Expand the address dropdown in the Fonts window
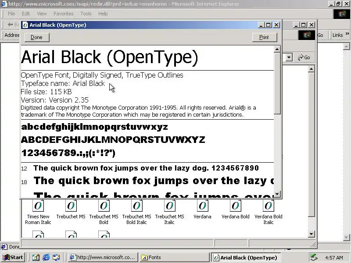Image resolution: width=351 pixels, height=263 pixels. tap(289, 57)
